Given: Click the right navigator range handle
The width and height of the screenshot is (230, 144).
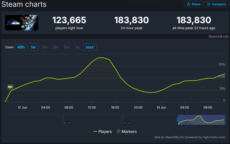Looking at the screenshot, I should coord(225,120).
